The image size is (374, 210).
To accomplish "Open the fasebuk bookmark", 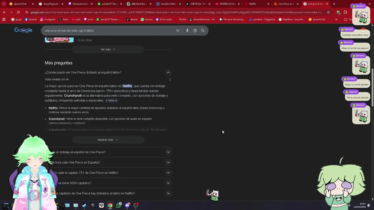I will click(31, 19).
